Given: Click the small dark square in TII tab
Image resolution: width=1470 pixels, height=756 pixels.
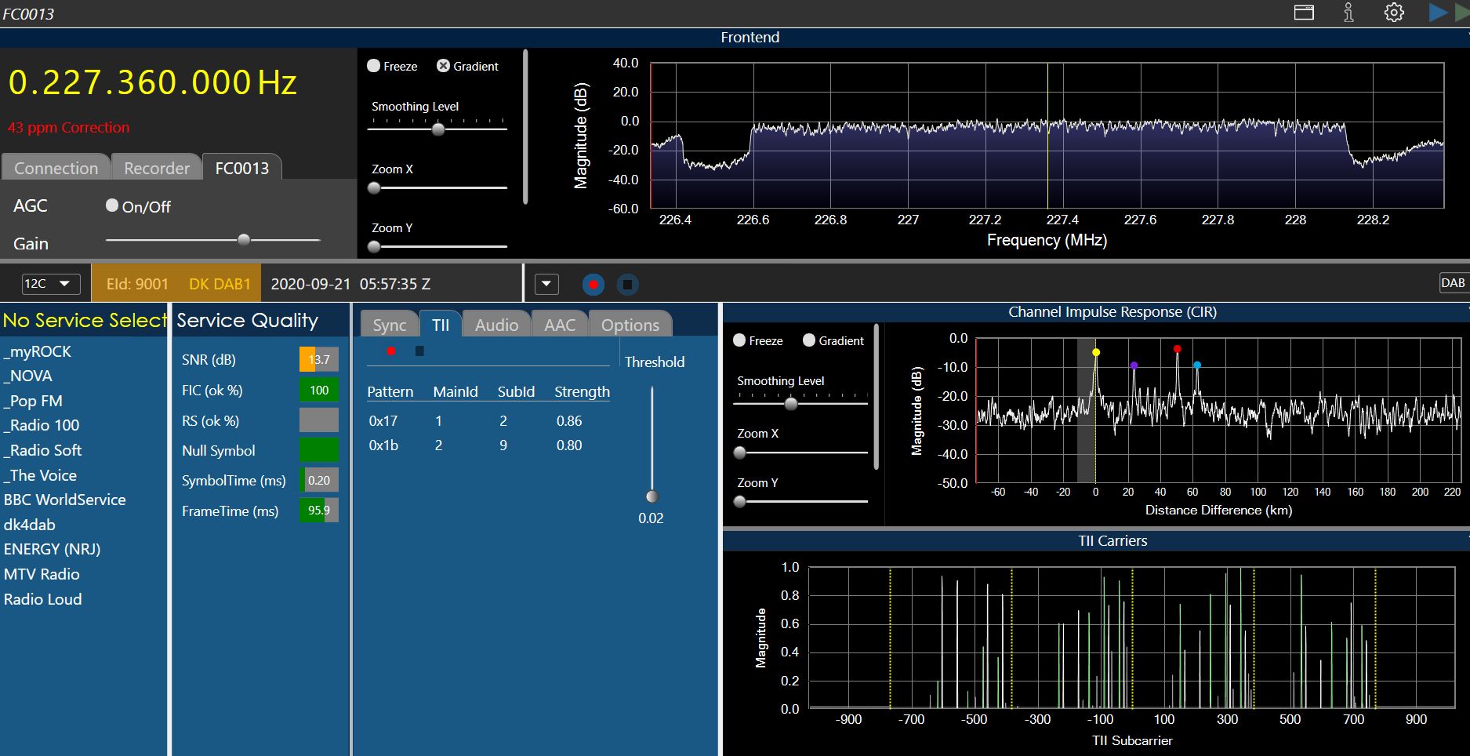Looking at the screenshot, I should click(419, 351).
